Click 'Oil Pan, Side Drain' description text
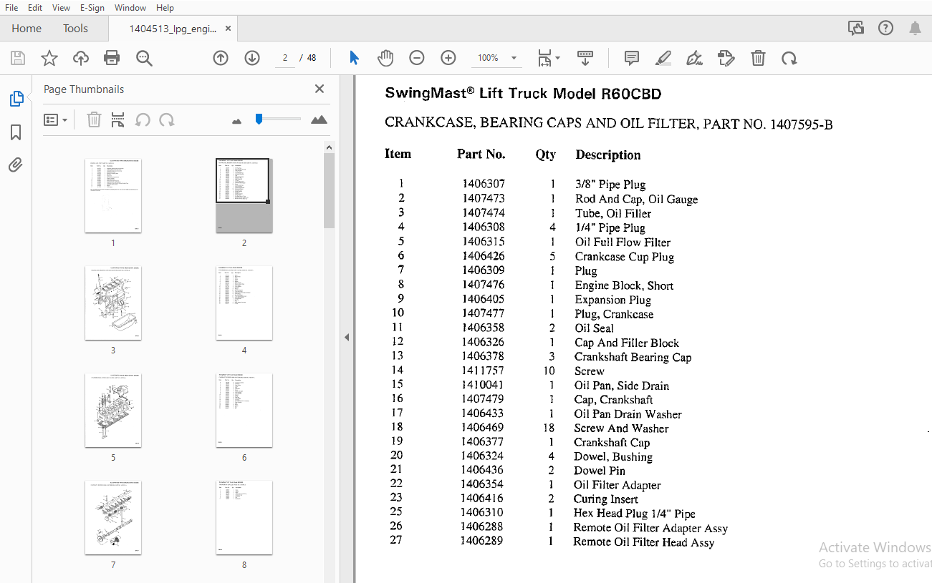 [621, 386]
